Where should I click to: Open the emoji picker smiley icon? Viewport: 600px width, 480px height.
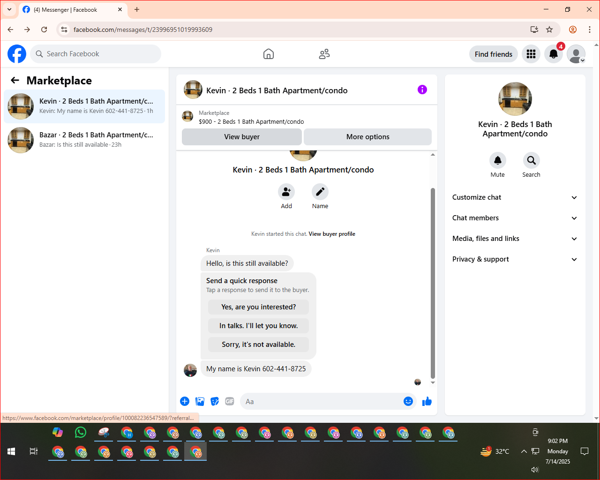pyautogui.click(x=408, y=401)
